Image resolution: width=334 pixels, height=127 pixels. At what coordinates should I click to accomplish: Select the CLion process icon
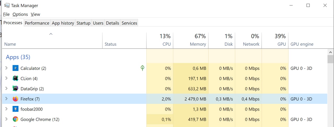tap(15, 78)
